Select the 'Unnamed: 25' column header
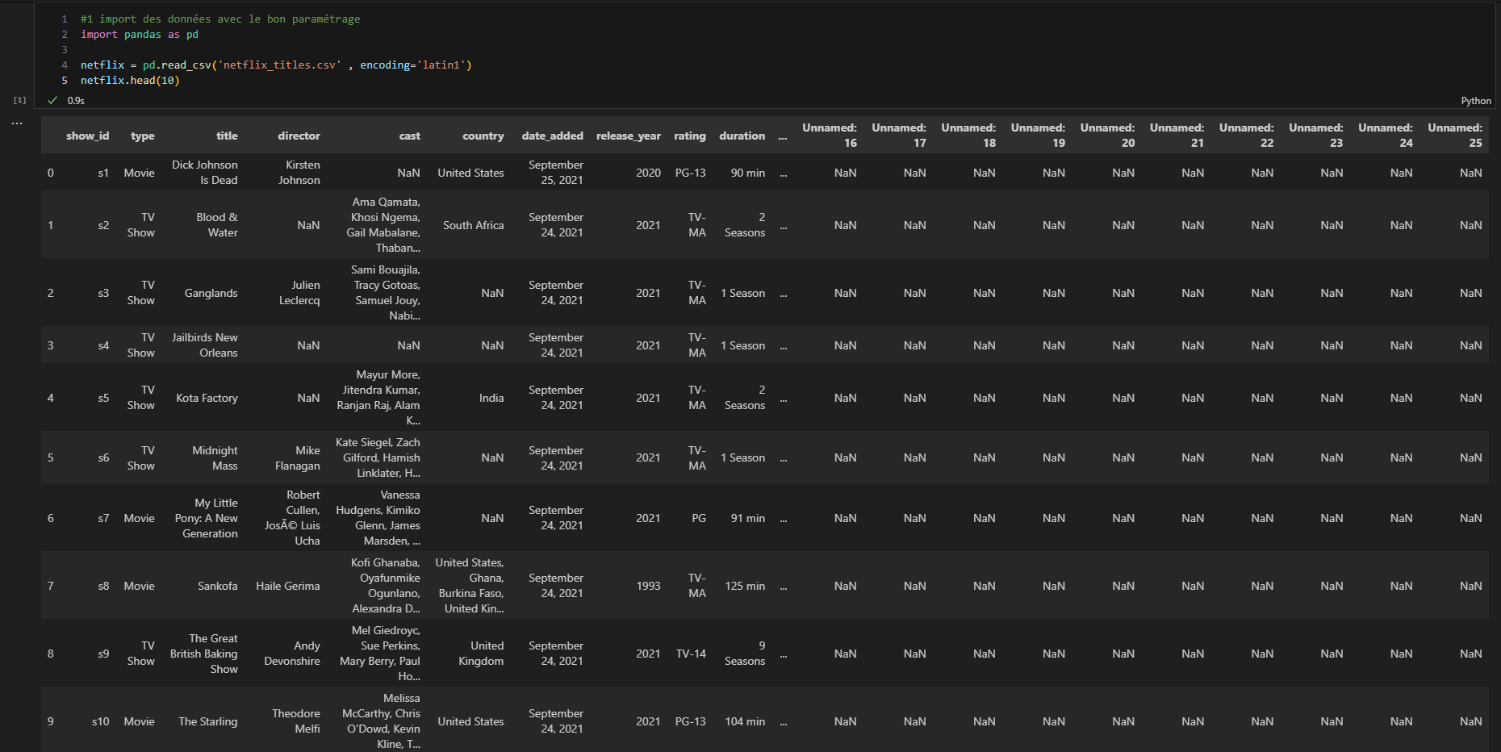1501x752 pixels. point(1455,135)
